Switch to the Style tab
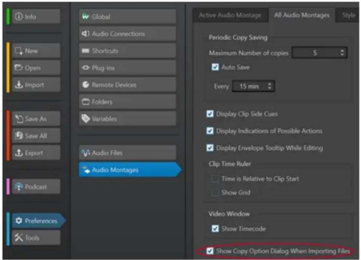 349,15
